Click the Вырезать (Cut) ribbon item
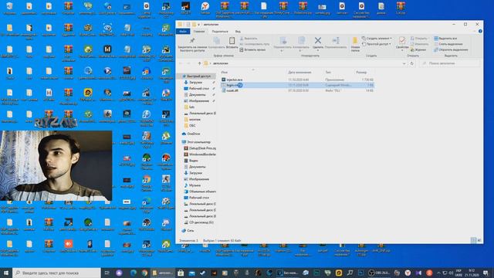This screenshot has width=494, height=278. coord(249,39)
